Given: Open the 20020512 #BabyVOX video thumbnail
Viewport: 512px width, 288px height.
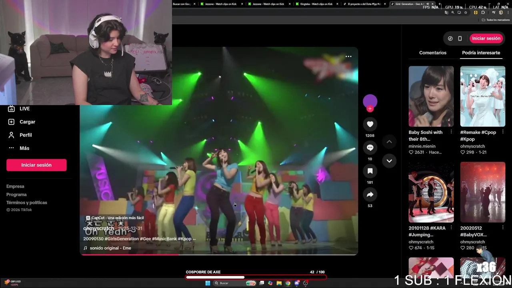Looking at the screenshot, I should [483, 192].
